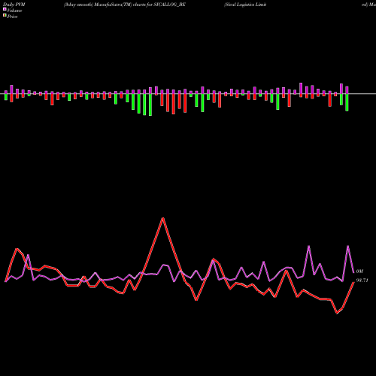Click the MunafaSutra charts for SICALLOG_BE title
This screenshot has width=376, height=376.
point(125,5)
